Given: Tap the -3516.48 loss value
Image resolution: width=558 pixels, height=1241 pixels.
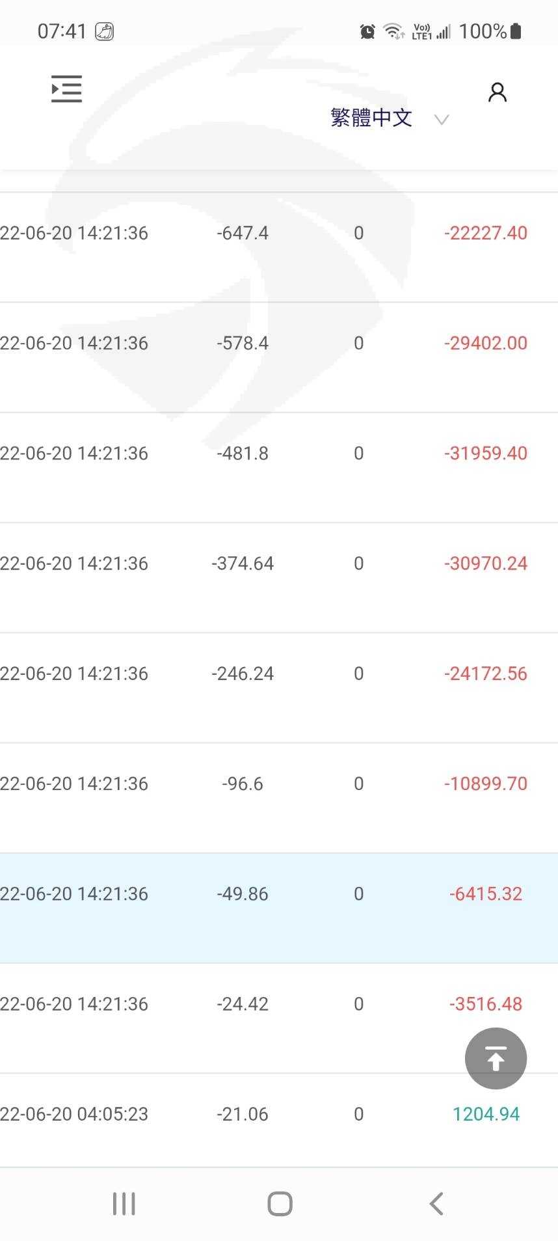Looking at the screenshot, I should (486, 1004).
